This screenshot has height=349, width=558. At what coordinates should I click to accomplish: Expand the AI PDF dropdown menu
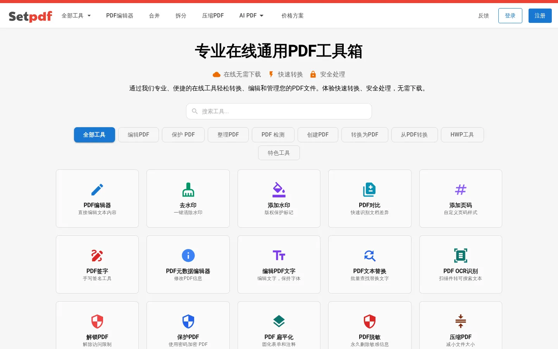click(x=251, y=16)
